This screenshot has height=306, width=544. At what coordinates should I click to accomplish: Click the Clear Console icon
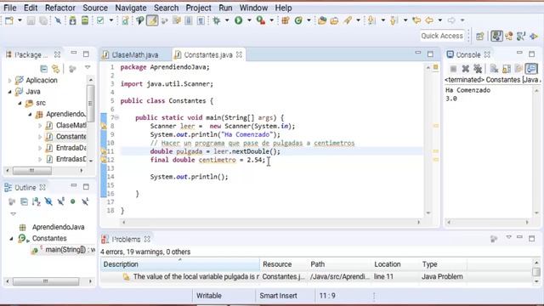pos(494,69)
